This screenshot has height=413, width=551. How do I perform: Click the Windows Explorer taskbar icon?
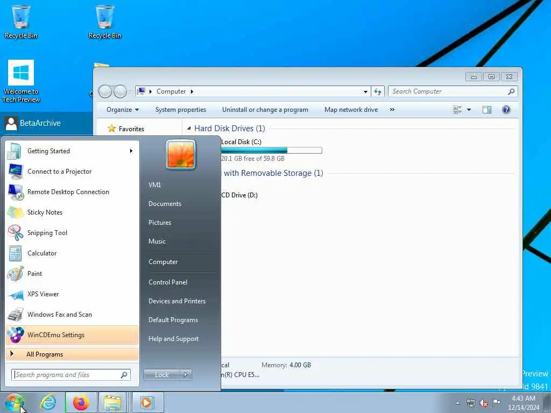[112, 402]
